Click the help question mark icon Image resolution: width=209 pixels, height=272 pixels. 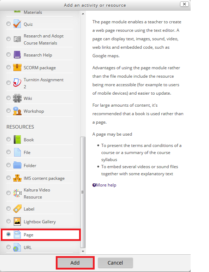click(x=94, y=185)
